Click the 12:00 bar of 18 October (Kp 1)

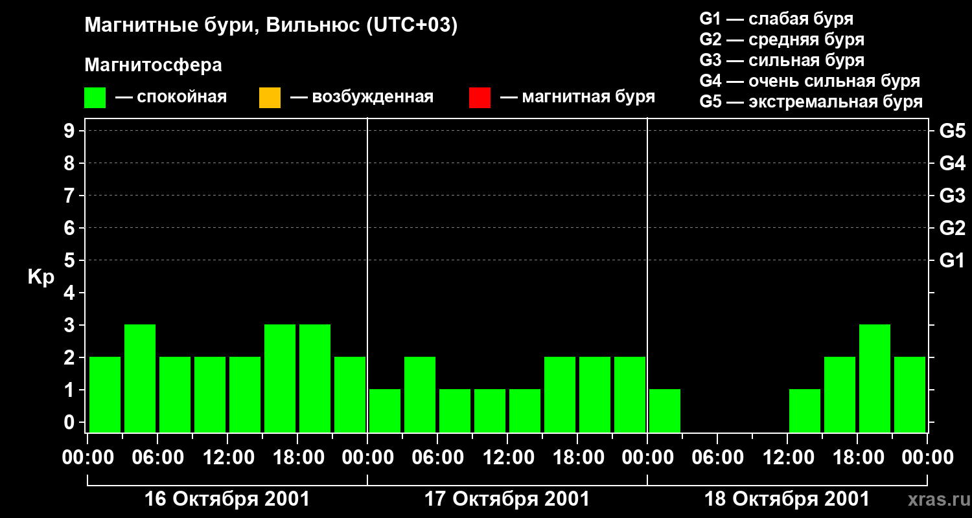click(x=805, y=411)
